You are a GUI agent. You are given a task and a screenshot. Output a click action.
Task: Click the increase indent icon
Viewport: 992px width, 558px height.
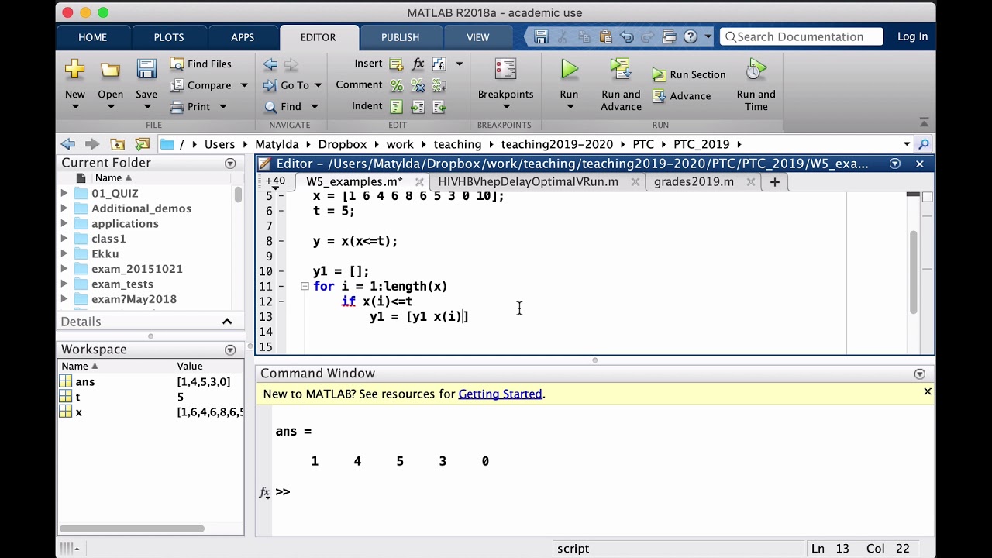[418, 106]
